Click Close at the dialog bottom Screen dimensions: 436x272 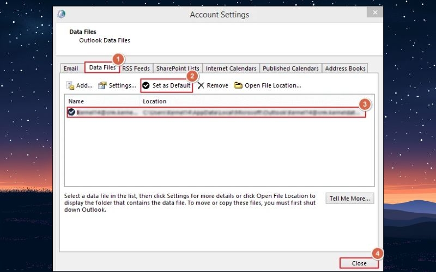[x=359, y=263]
